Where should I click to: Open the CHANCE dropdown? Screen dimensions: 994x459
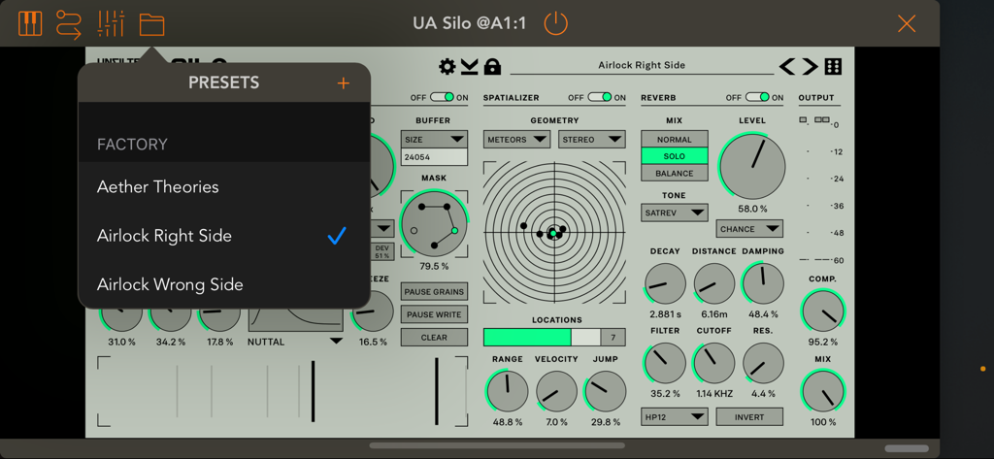(x=749, y=229)
